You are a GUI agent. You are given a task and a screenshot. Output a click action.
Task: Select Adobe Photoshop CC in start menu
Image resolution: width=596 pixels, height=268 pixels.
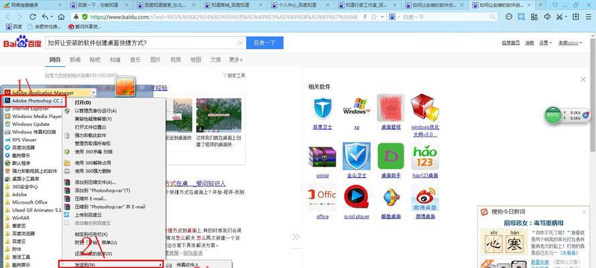[x=34, y=100]
